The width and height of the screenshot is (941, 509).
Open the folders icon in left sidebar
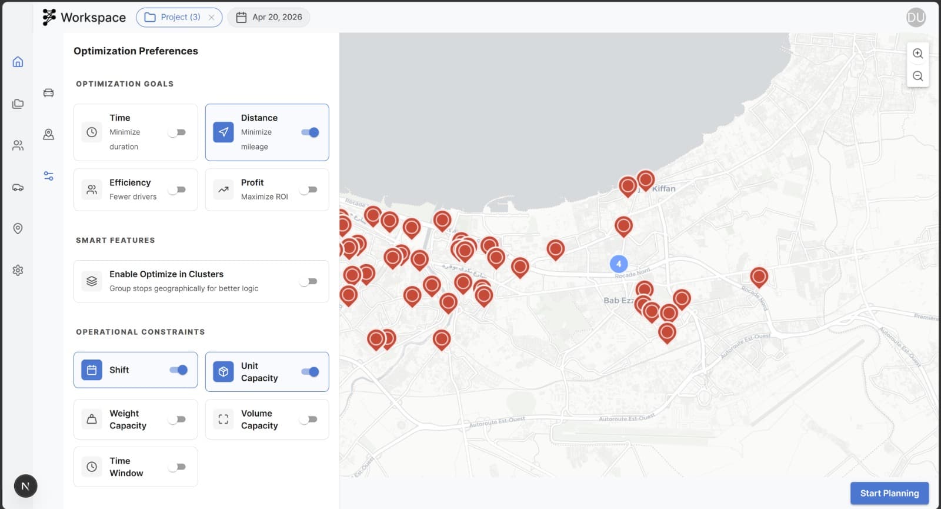pos(18,104)
